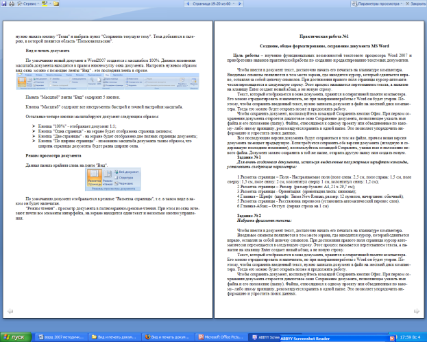This screenshot has width=427, height=342.
Task: Go to next page with right arrow
Action: coord(240,3)
